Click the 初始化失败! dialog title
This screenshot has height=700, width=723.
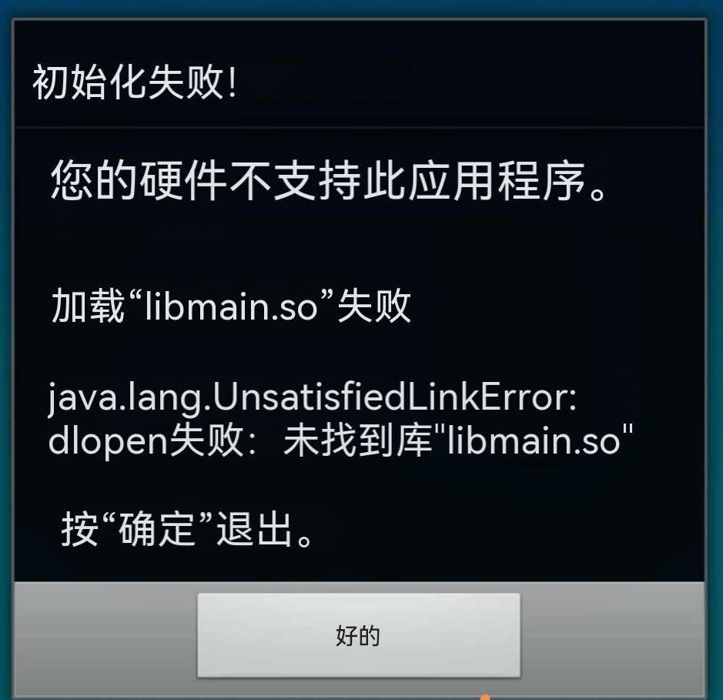[x=135, y=82]
